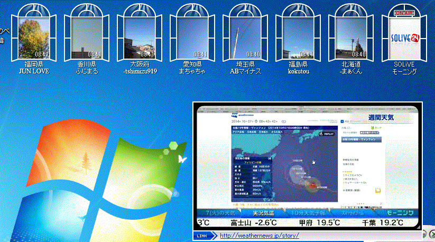Image resolution: width=435 pixels, height=242 pixels.
Task: Open the weathernews.jp/story link
Action: (x=260, y=236)
